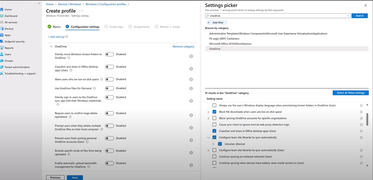Open Endpoint security in the sidebar
Image resolution: width=373 pixels, height=180 pixels.
pyautogui.click(x=13, y=41)
